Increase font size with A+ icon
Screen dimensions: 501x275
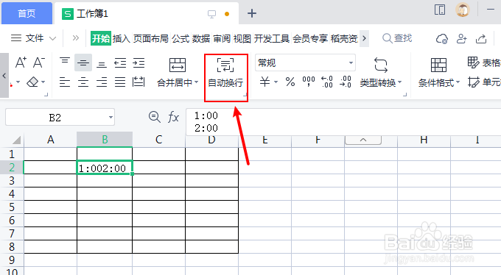click(x=21, y=63)
